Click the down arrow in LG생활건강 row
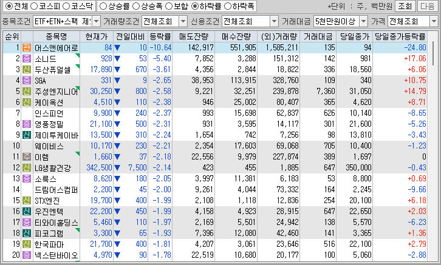The image size is (441, 265). point(117,168)
